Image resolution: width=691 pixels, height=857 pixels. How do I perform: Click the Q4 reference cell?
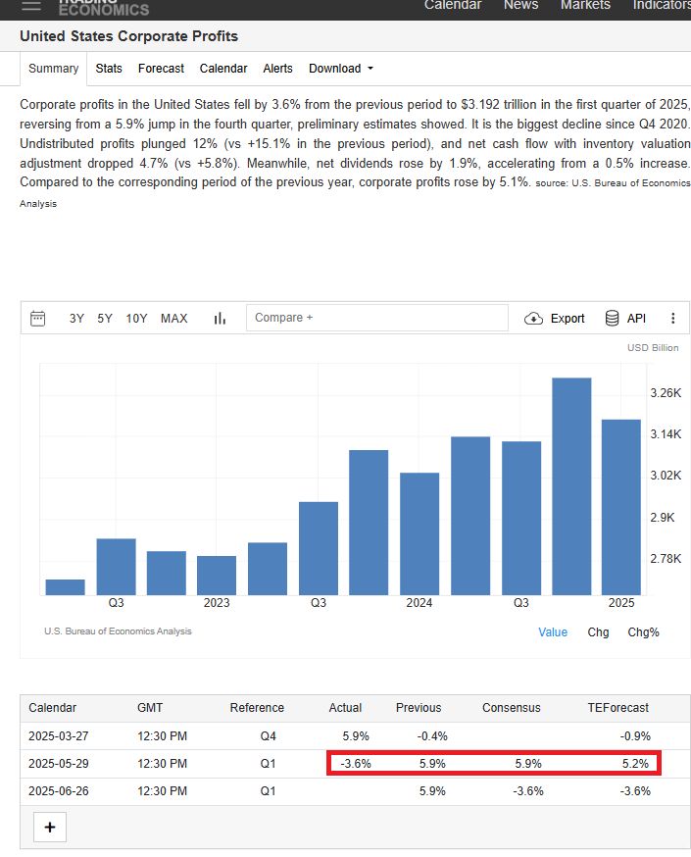[268, 736]
